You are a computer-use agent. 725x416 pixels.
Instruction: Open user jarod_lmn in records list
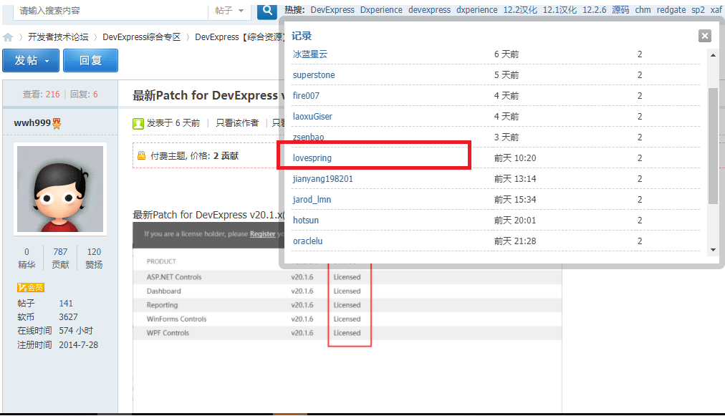click(x=312, y=200)
